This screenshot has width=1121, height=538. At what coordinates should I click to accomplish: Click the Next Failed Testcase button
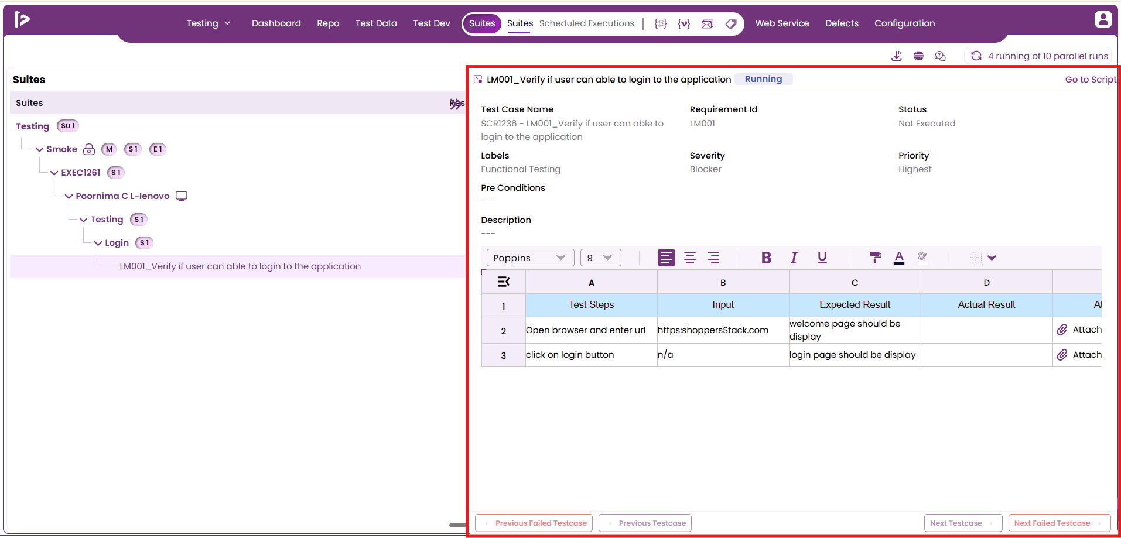click(1060, 523)
